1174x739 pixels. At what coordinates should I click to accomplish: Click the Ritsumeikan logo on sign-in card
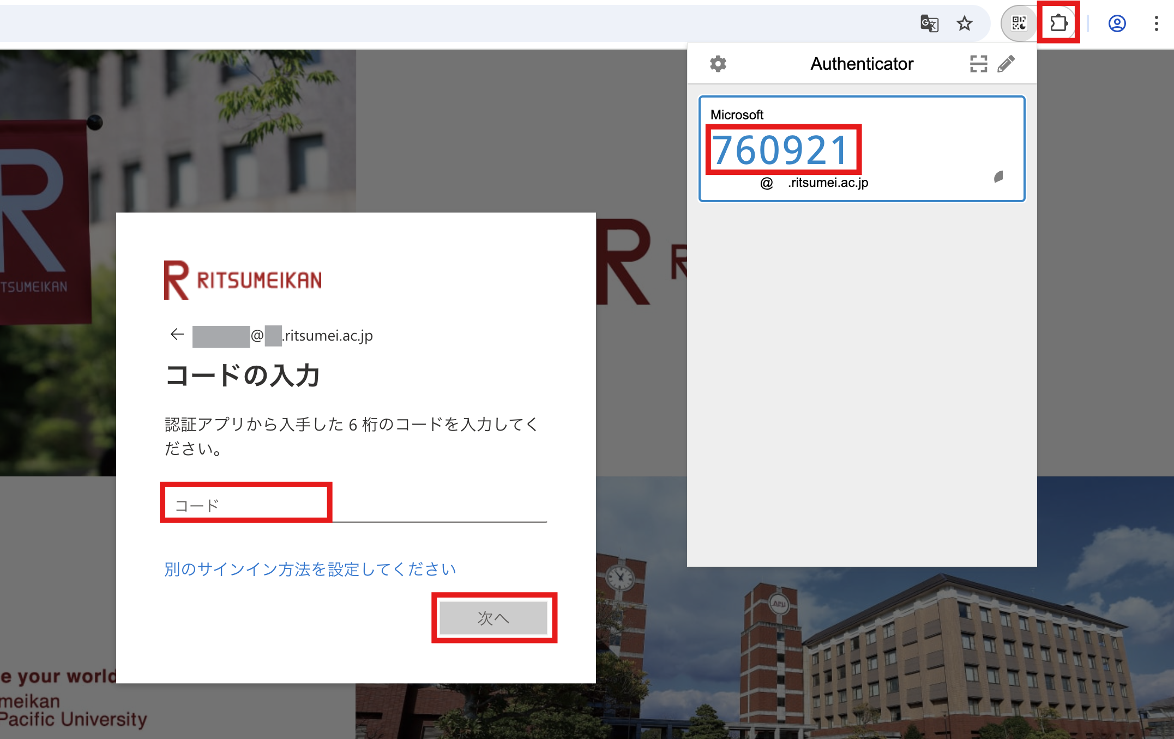(x=243, y=280)
